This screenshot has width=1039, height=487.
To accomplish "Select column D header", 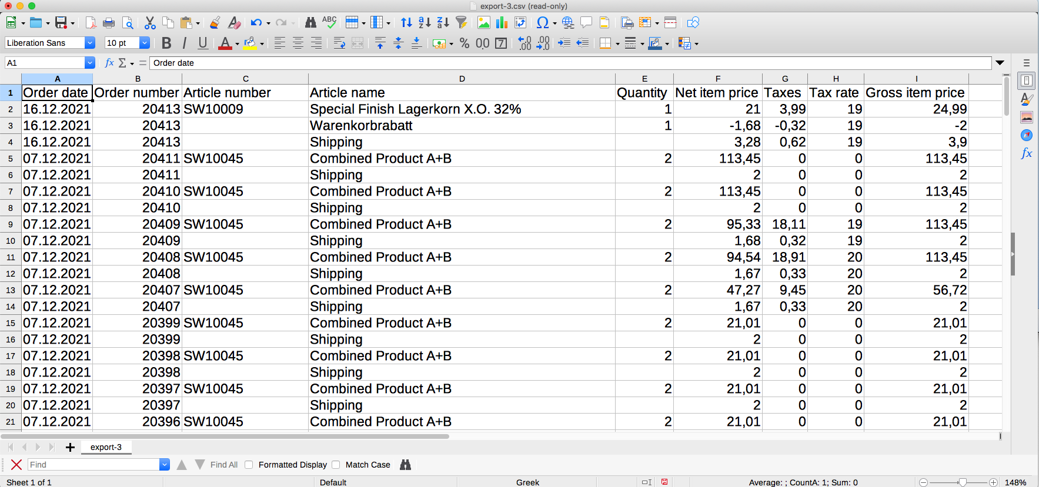I will click(462, 79).
